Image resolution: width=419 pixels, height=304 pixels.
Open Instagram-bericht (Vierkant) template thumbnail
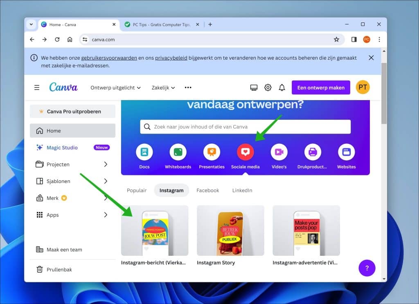pyautogui.click(x=155, y=230)
